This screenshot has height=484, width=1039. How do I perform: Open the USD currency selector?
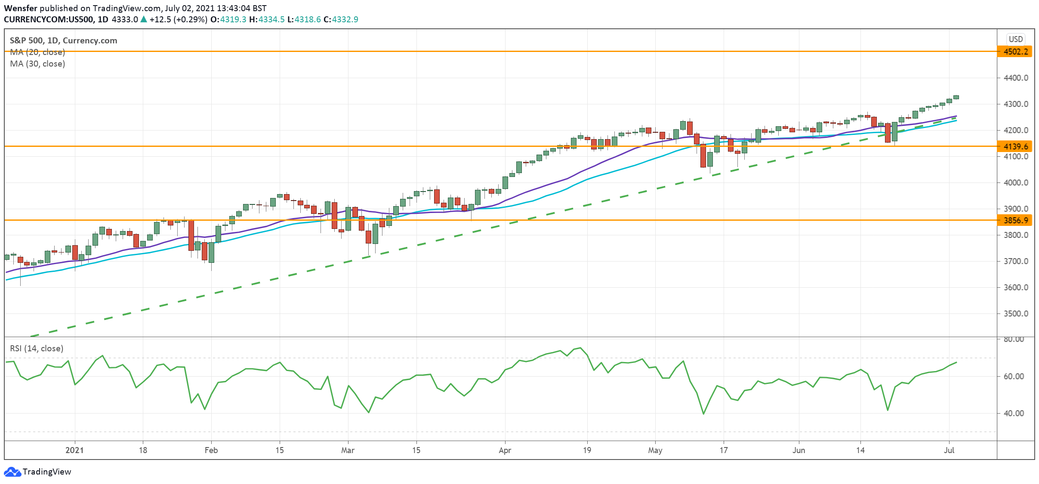pos(1015,39)
